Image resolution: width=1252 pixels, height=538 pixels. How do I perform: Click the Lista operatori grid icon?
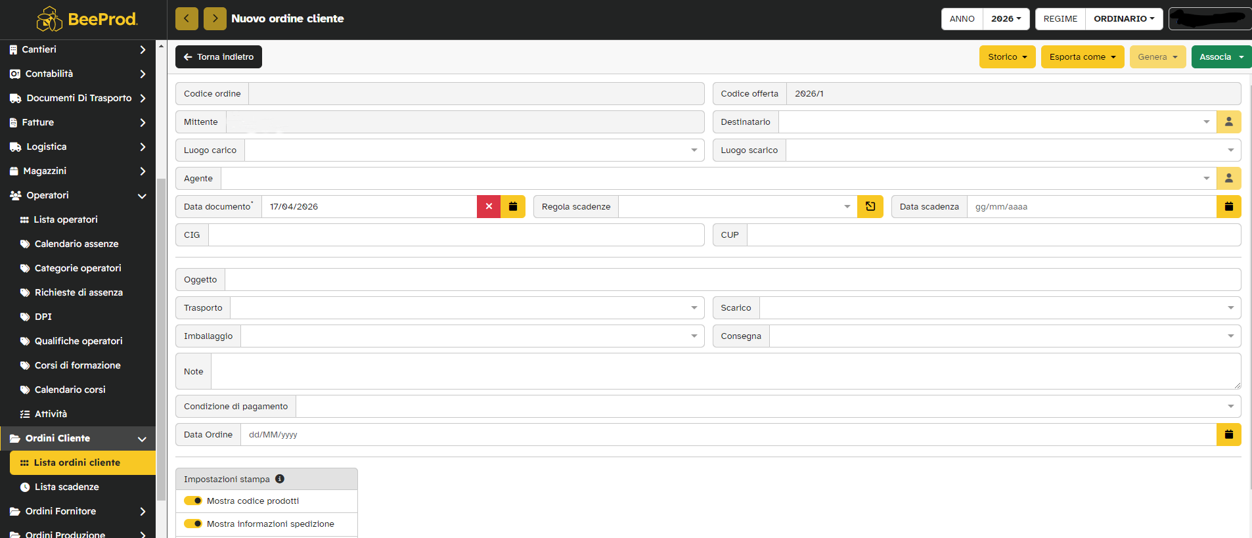pyautogui.click(x=24, y=219)
